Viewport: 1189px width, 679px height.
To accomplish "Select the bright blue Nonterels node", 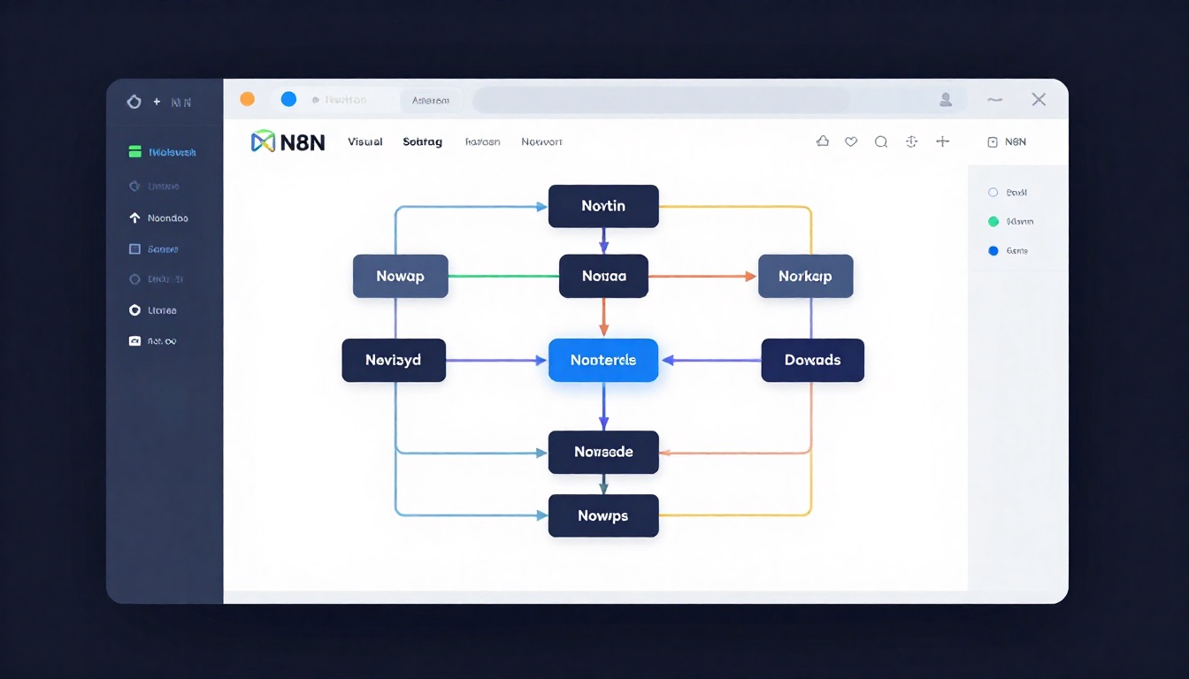I will tap(603, 360).
